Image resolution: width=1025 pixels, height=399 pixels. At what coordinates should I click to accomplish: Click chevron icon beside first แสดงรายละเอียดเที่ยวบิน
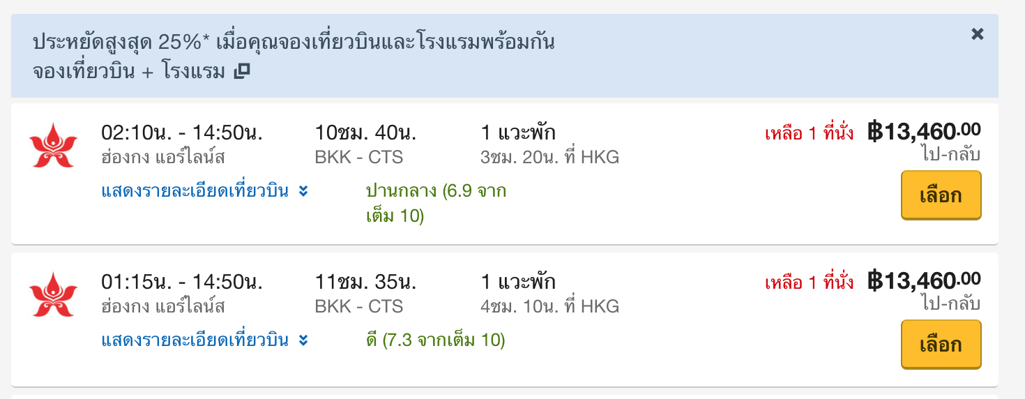click(303, 192)
